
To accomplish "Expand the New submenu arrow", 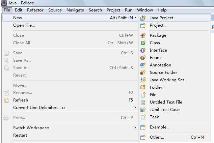I will point(135,18).
